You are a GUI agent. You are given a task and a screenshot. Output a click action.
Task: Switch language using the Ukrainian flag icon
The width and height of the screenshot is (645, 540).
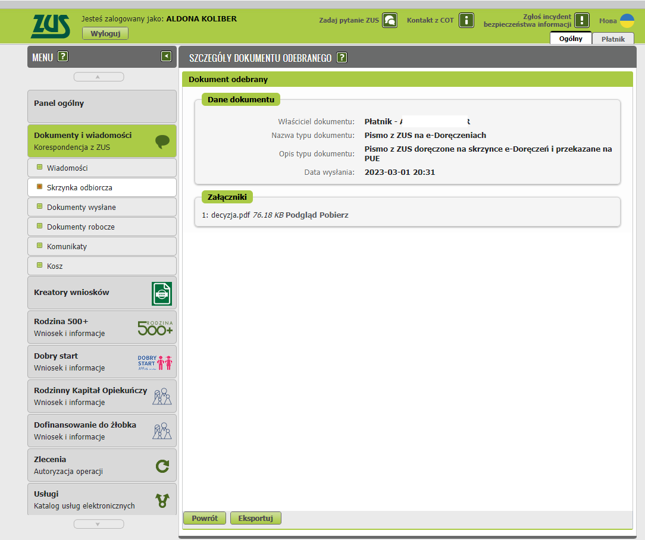click(627, 20)
